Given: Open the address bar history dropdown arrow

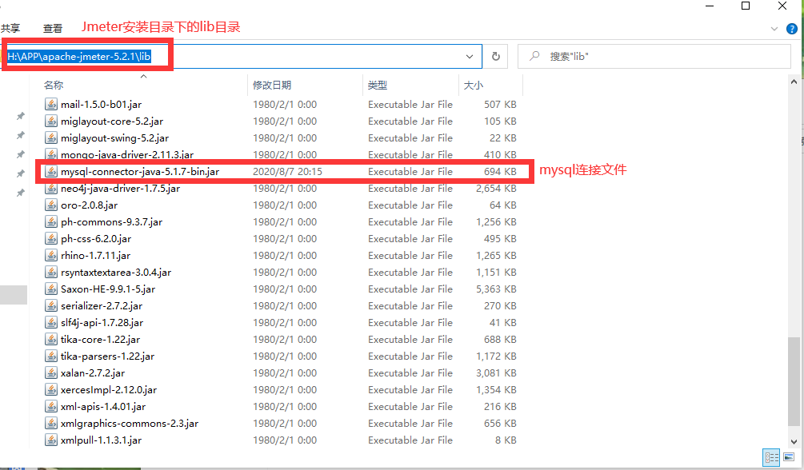Looking at the screenshot, I should (x=470, y=57).
